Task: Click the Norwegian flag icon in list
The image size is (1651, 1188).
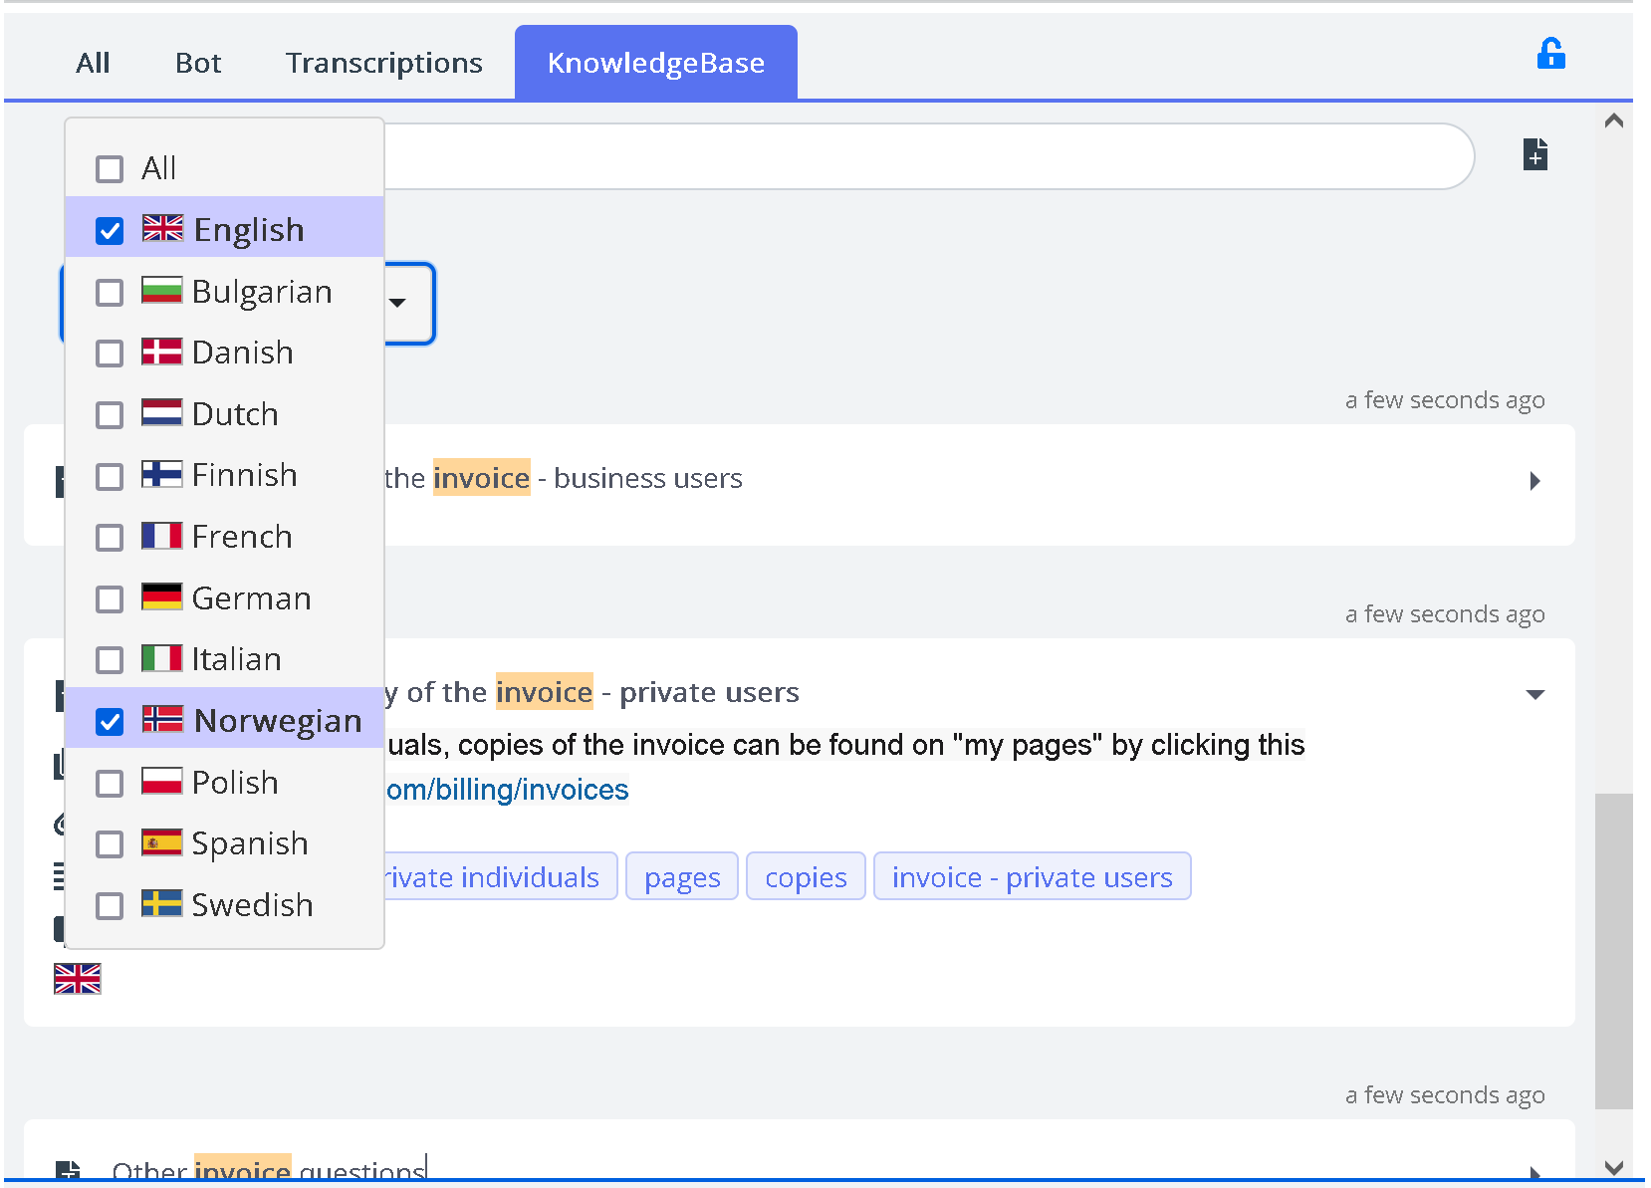Action: [x=162, y=719]
